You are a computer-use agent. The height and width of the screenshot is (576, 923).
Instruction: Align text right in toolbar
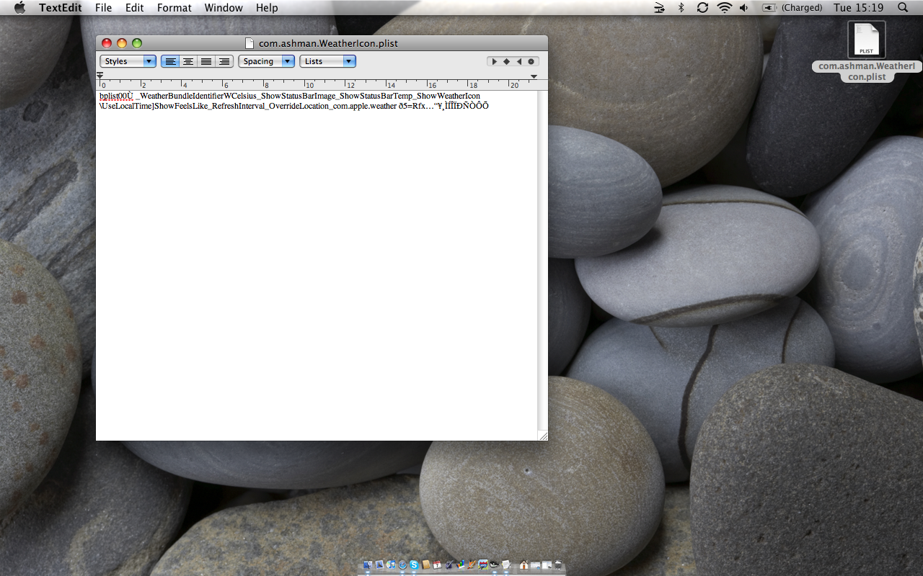224,61
